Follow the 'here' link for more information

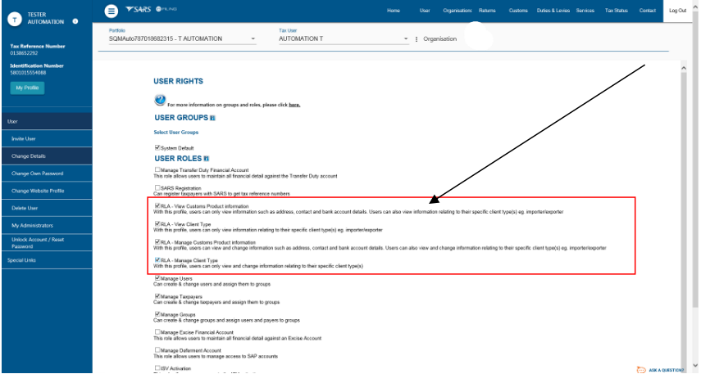pos(294,105)
